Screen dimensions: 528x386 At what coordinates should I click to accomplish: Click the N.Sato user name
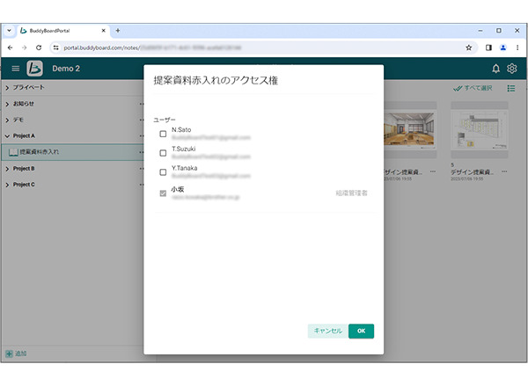(x=181, y=130)
